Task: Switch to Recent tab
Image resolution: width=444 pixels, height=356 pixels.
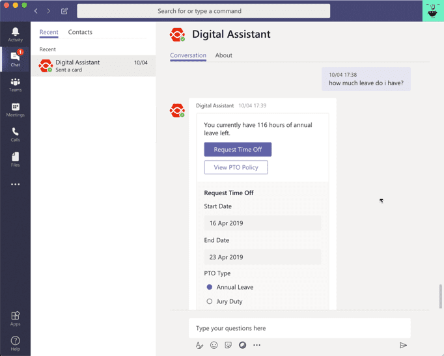Action: tap(49, 32)
